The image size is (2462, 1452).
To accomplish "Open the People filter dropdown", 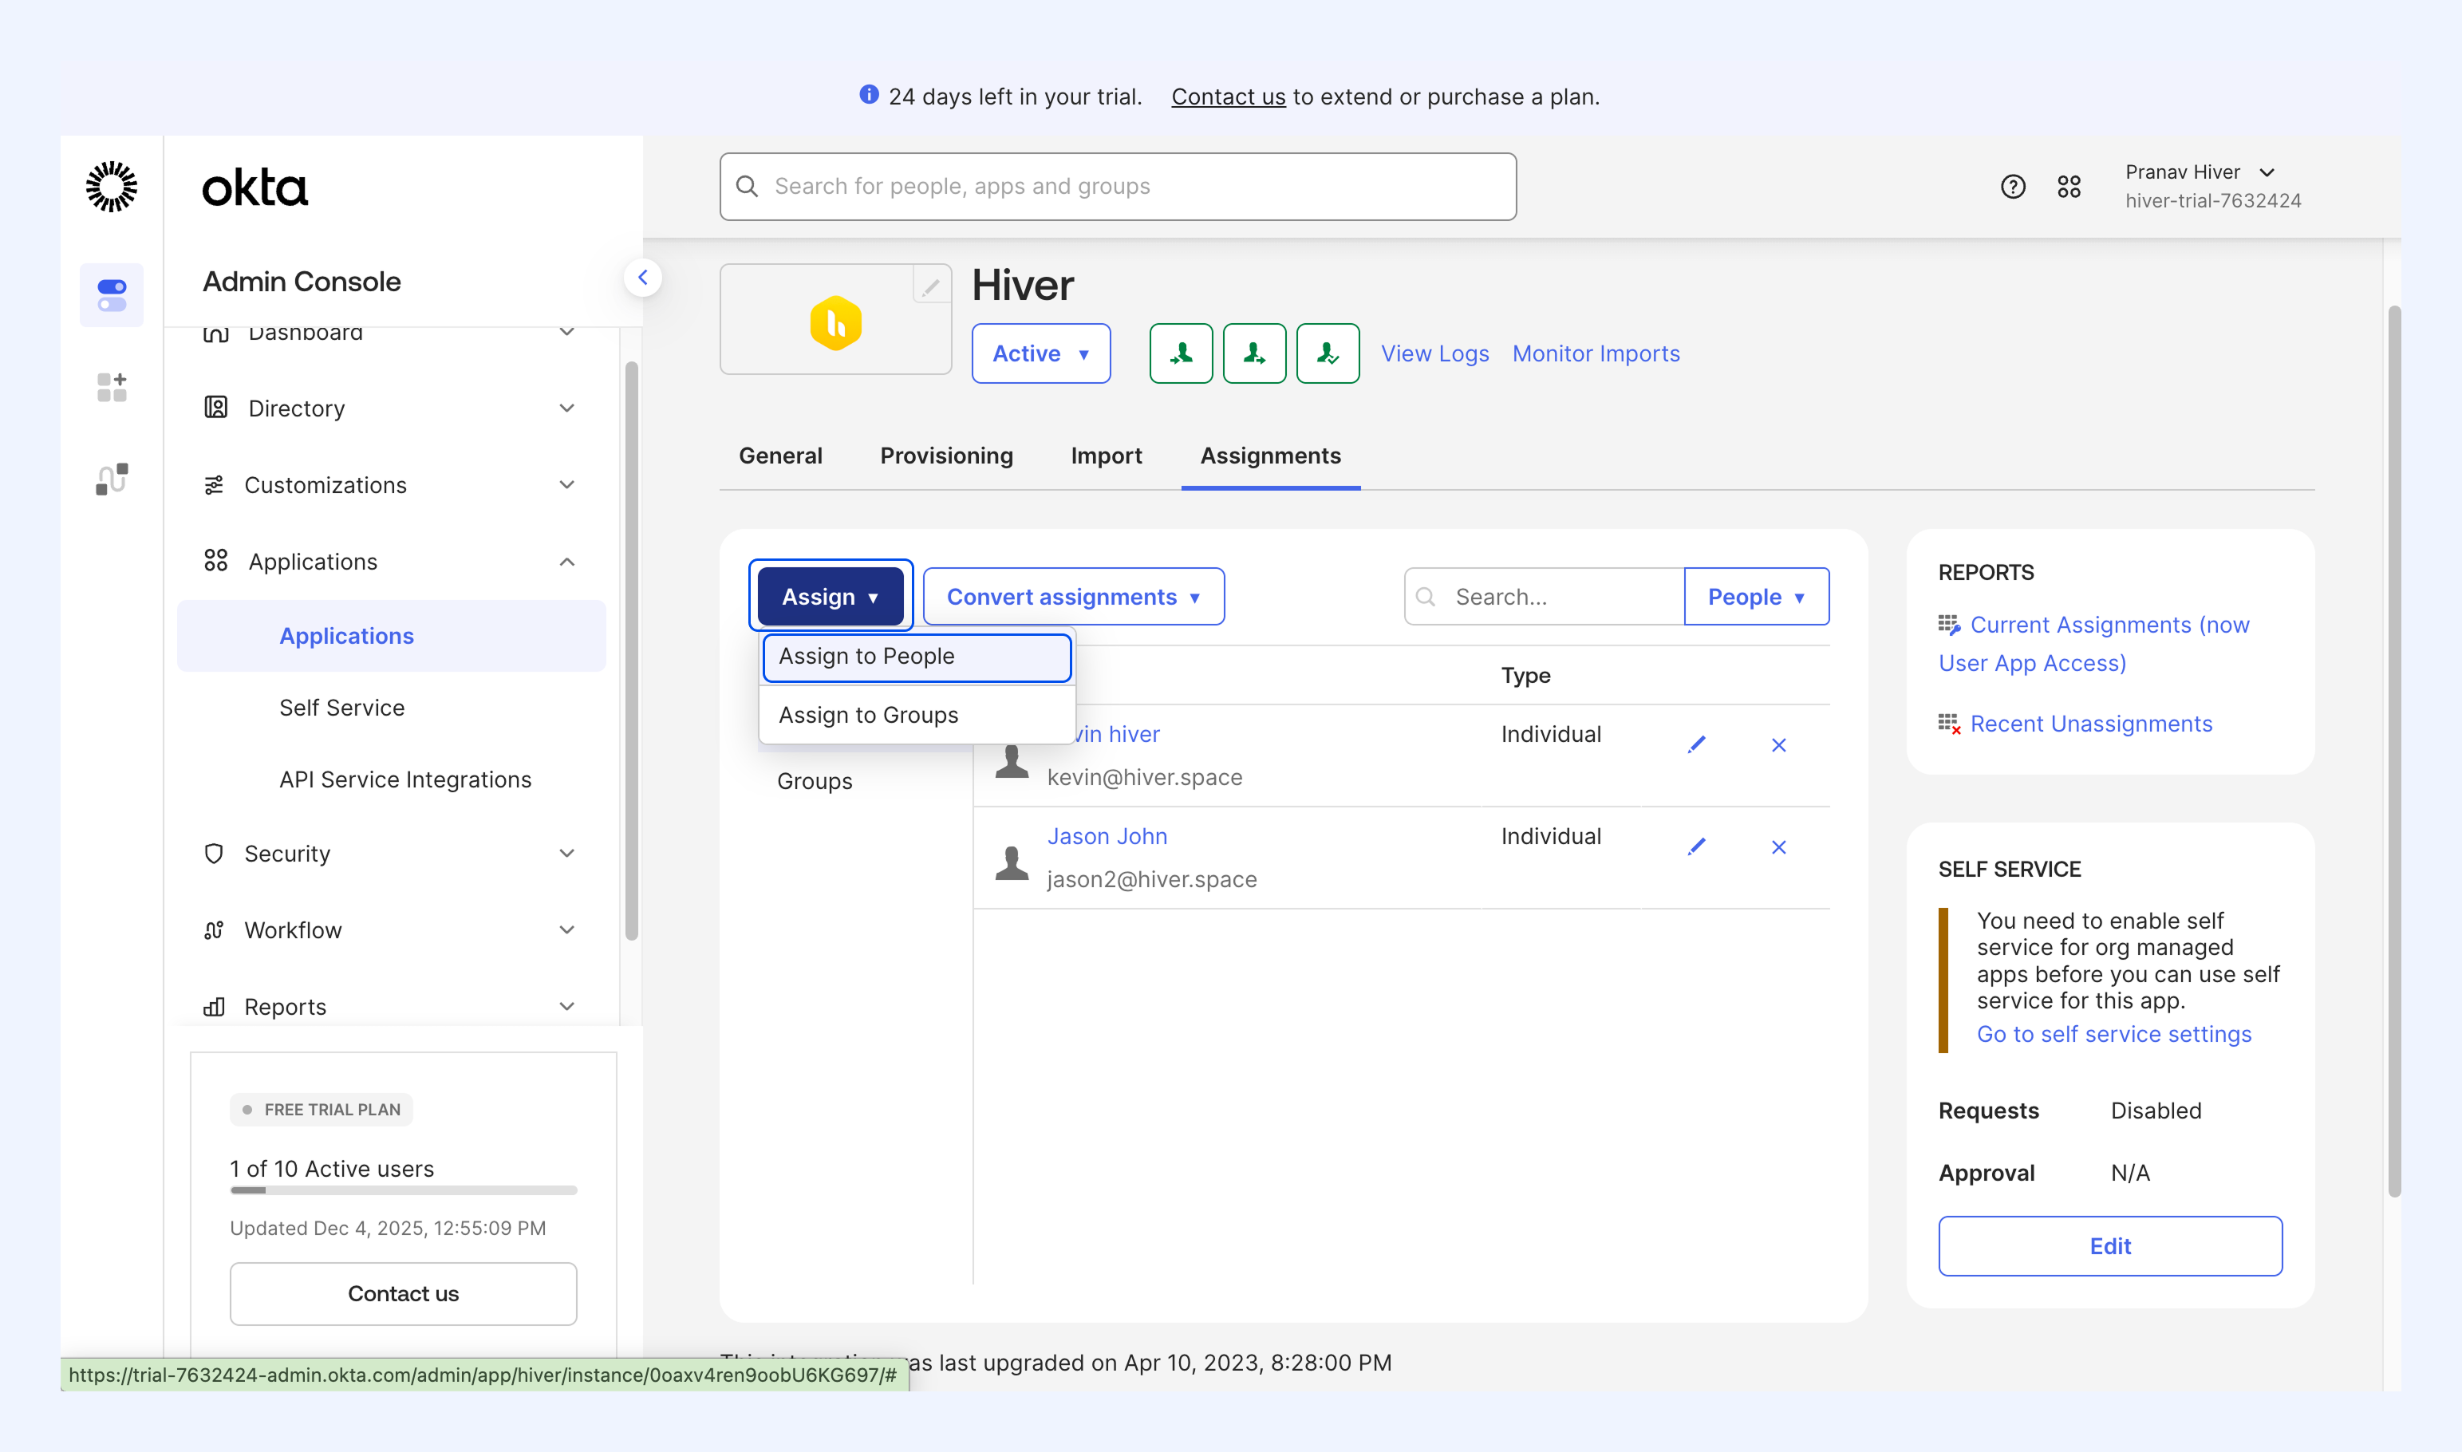I will [x=1756, y=596].
